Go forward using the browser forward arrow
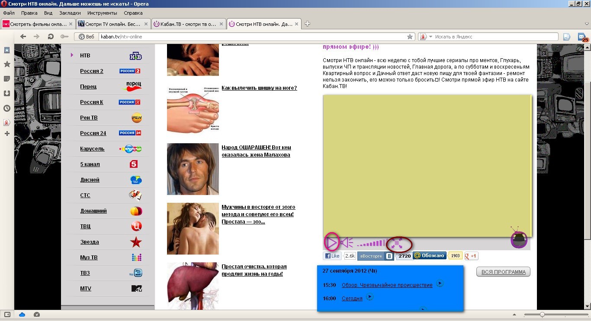 tap(37, 37)
